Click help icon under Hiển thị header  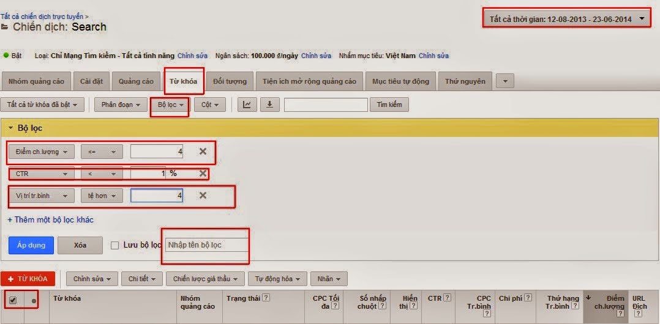coord(413,306)
